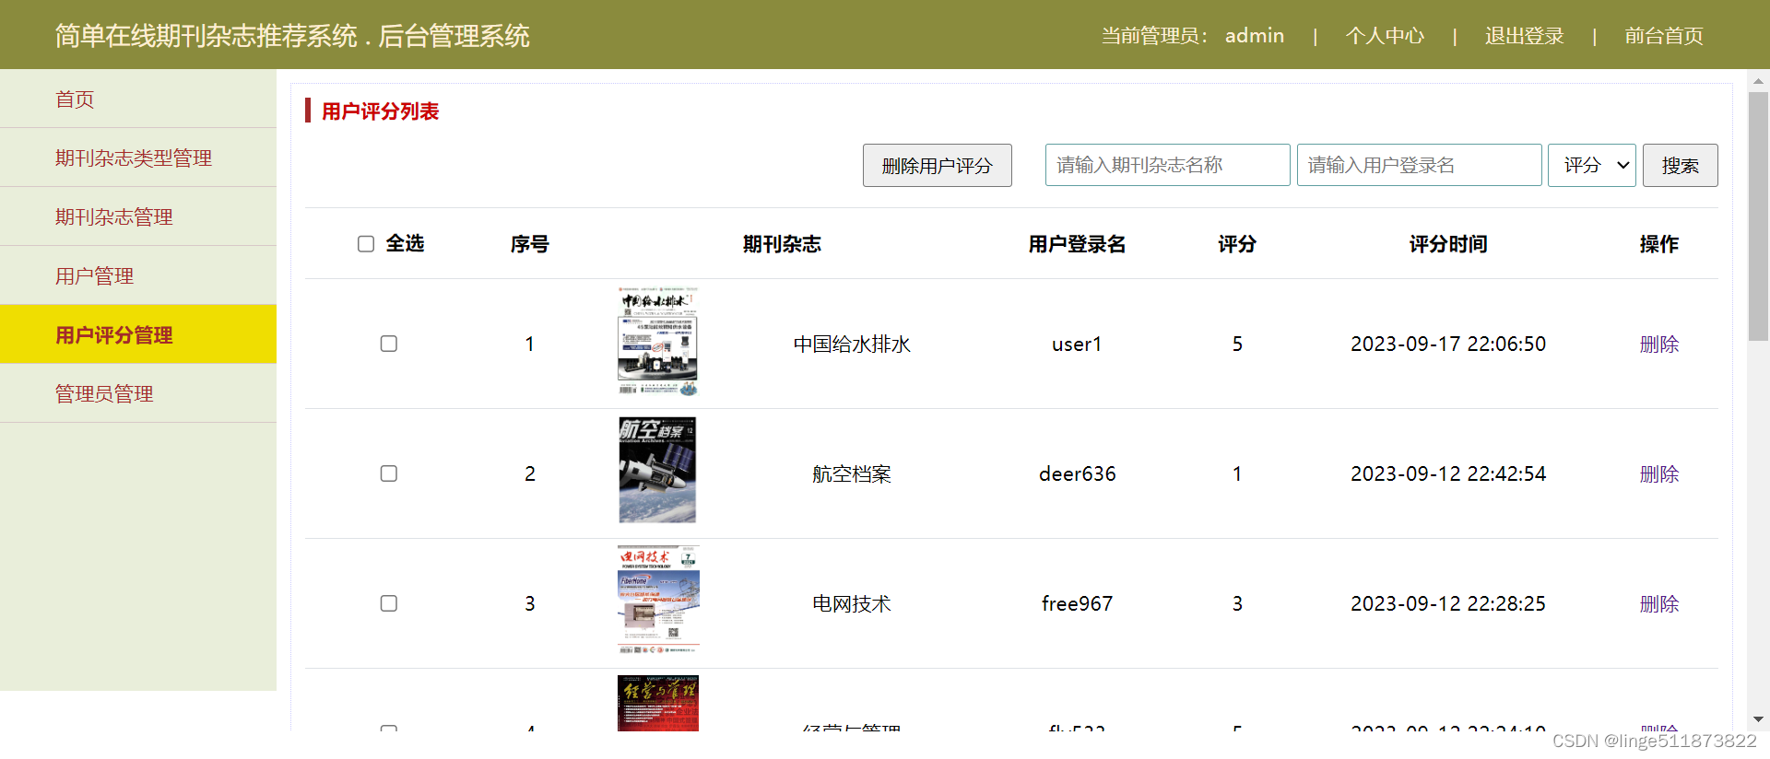Click the scrollbar down arrow
Screen dimensions: 1770x759
(1758, 719)
